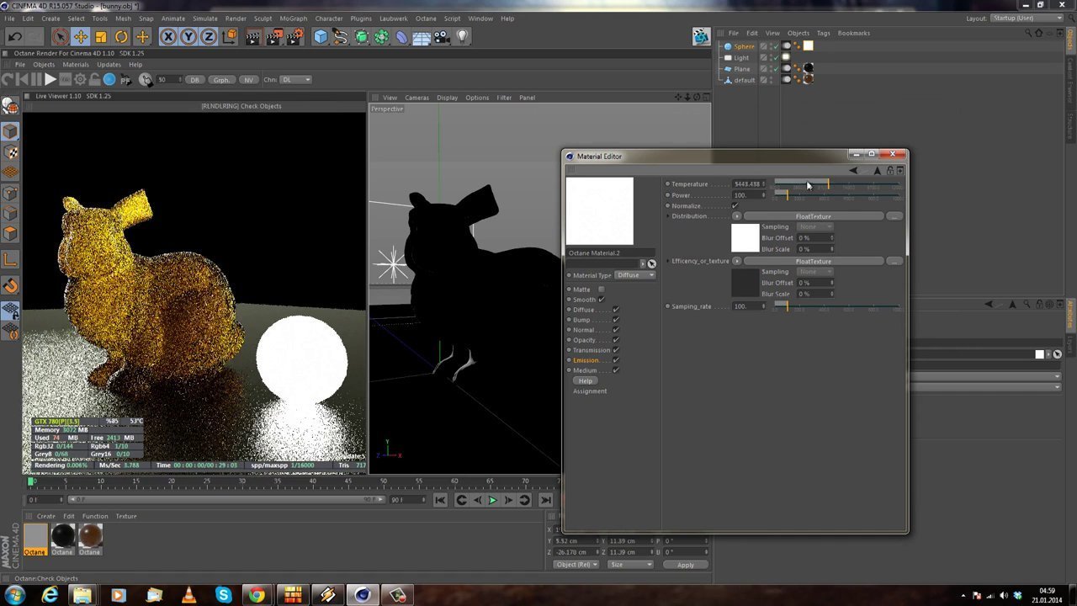
Task: Click the Samping_rate slider track
Action: click(x=836, y=306)
